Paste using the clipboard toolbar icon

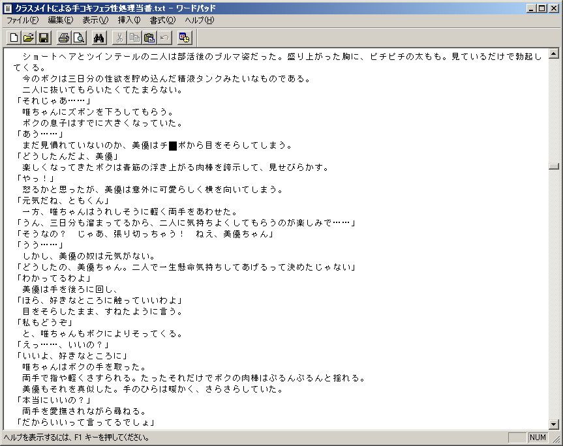pyautogui.click(x=149, y=38)
